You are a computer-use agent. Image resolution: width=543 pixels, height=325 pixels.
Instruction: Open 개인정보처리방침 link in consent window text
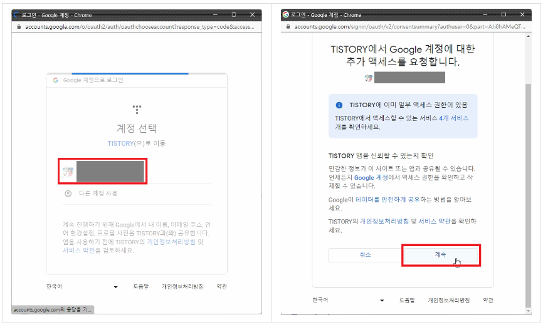click(x=384, y=221)
